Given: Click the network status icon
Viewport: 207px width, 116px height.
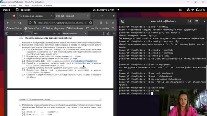Looking at the screenshot, I should 188,10.
